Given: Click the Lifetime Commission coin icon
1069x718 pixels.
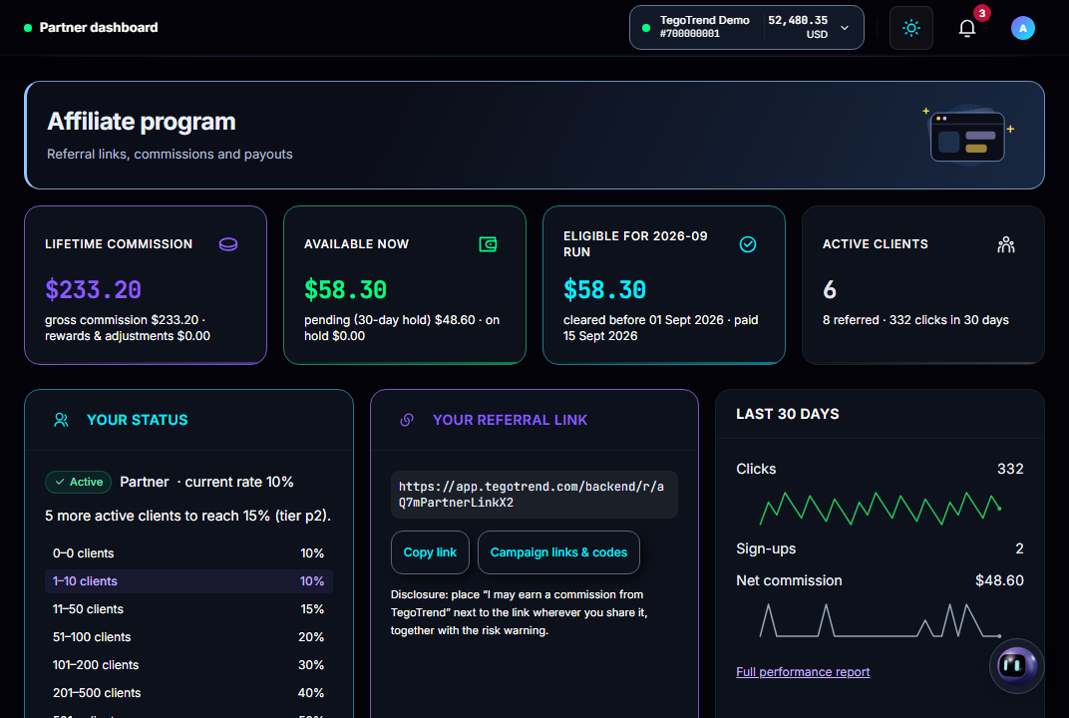Looking at the screenshot, I should (x=228, y=244).
